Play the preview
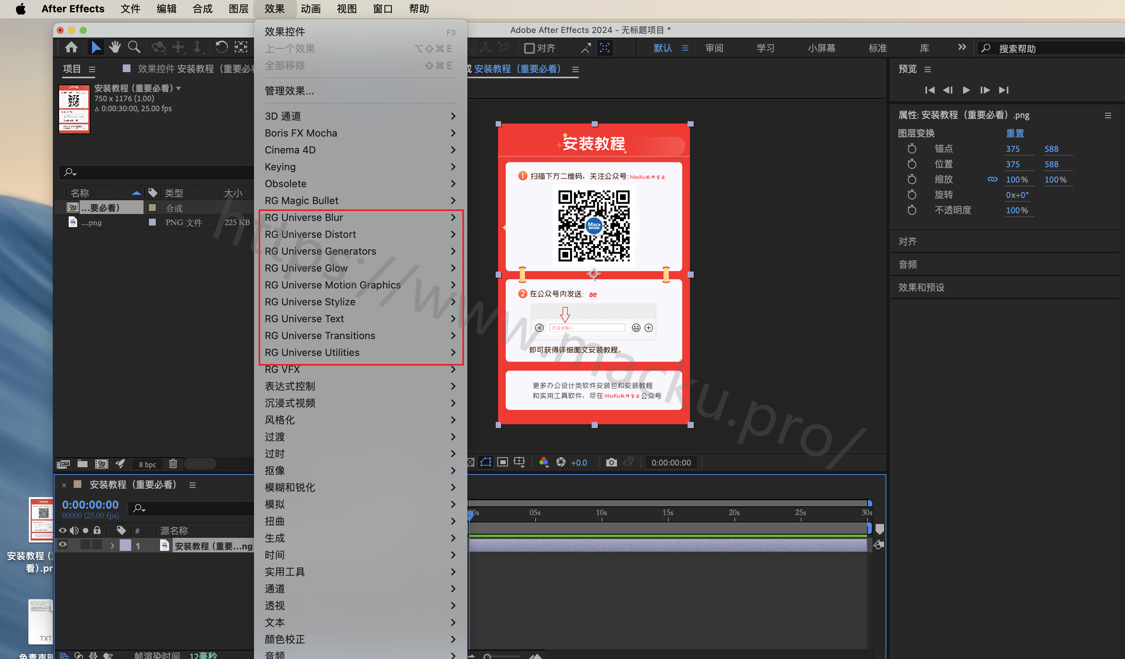The height and width of the screenshot is (659, 1125). click(x=966, y=90)
